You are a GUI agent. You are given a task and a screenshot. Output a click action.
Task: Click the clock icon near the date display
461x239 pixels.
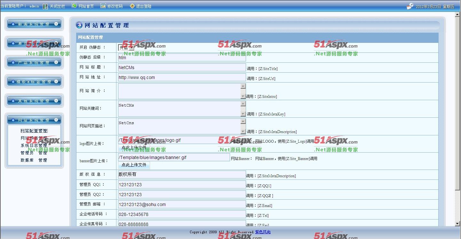[410, 5]
